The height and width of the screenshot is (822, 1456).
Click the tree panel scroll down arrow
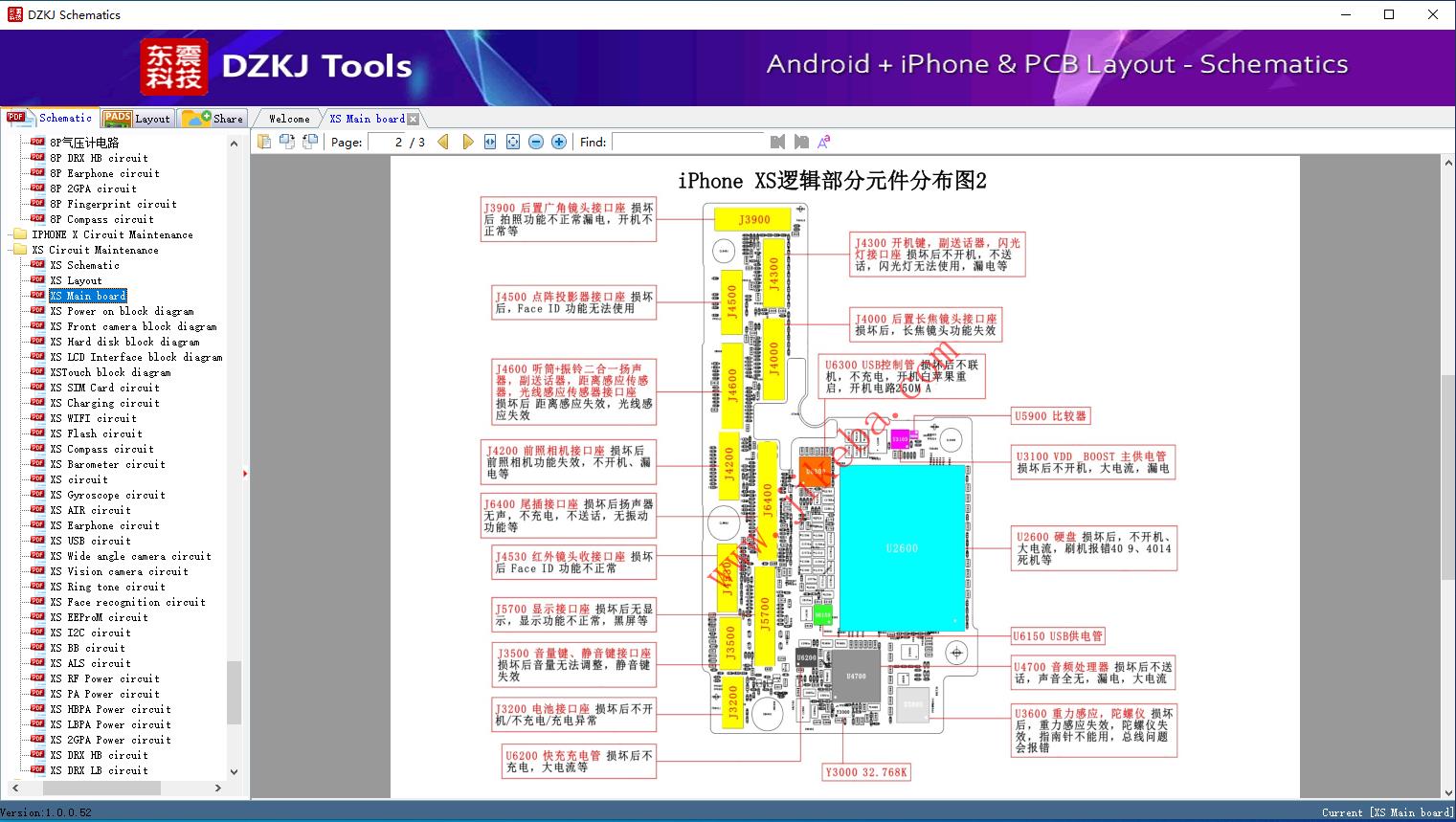click(x=234, y=771)
